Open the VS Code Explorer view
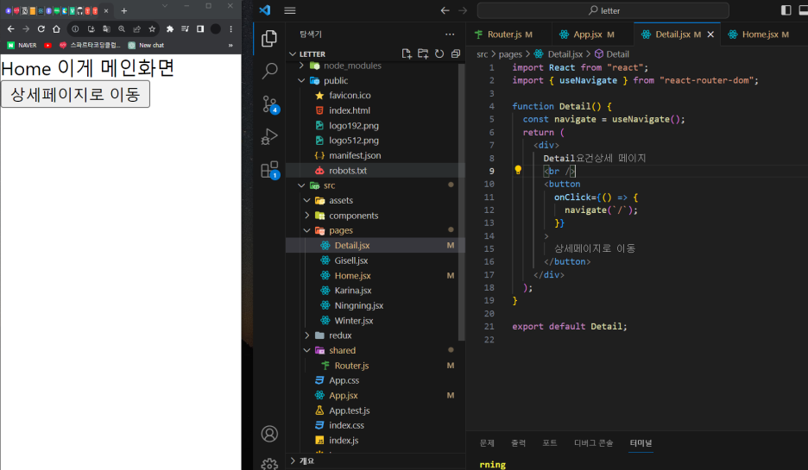The image size is (808, 470). (269, 39)
